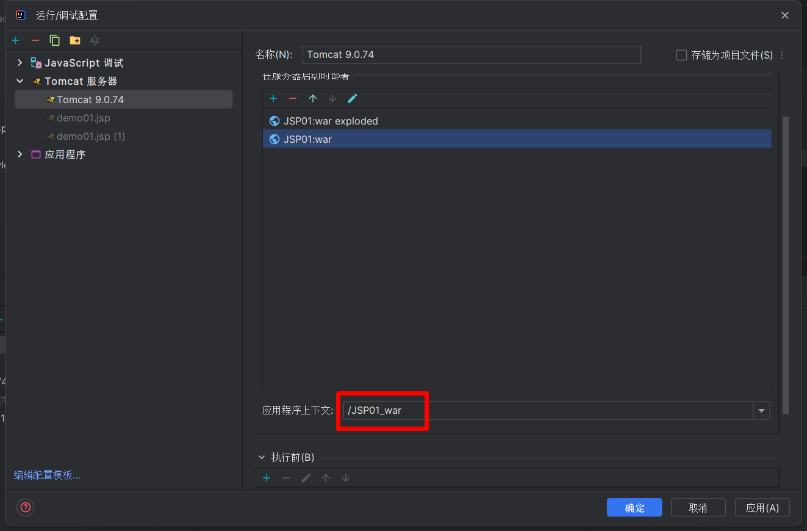The width and height of the screenshot is (807, 531).
Task: Remove selected configuration with minus icon
Action: point(35,40)
